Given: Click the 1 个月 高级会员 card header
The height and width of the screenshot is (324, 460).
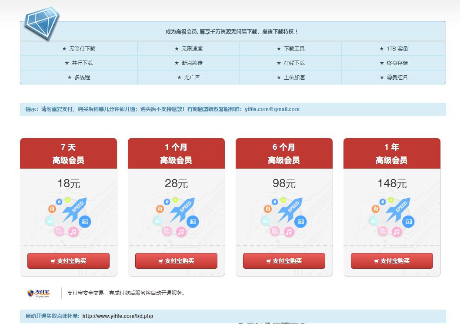Looking at the screenshot, I should pos(176,153).
